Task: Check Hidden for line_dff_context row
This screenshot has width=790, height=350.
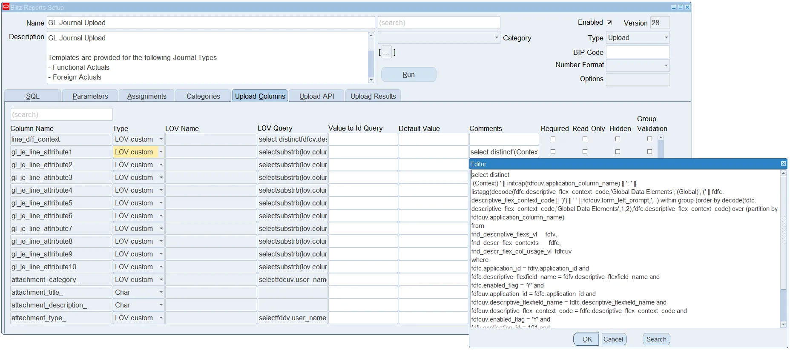Action: tap(618, 139)
